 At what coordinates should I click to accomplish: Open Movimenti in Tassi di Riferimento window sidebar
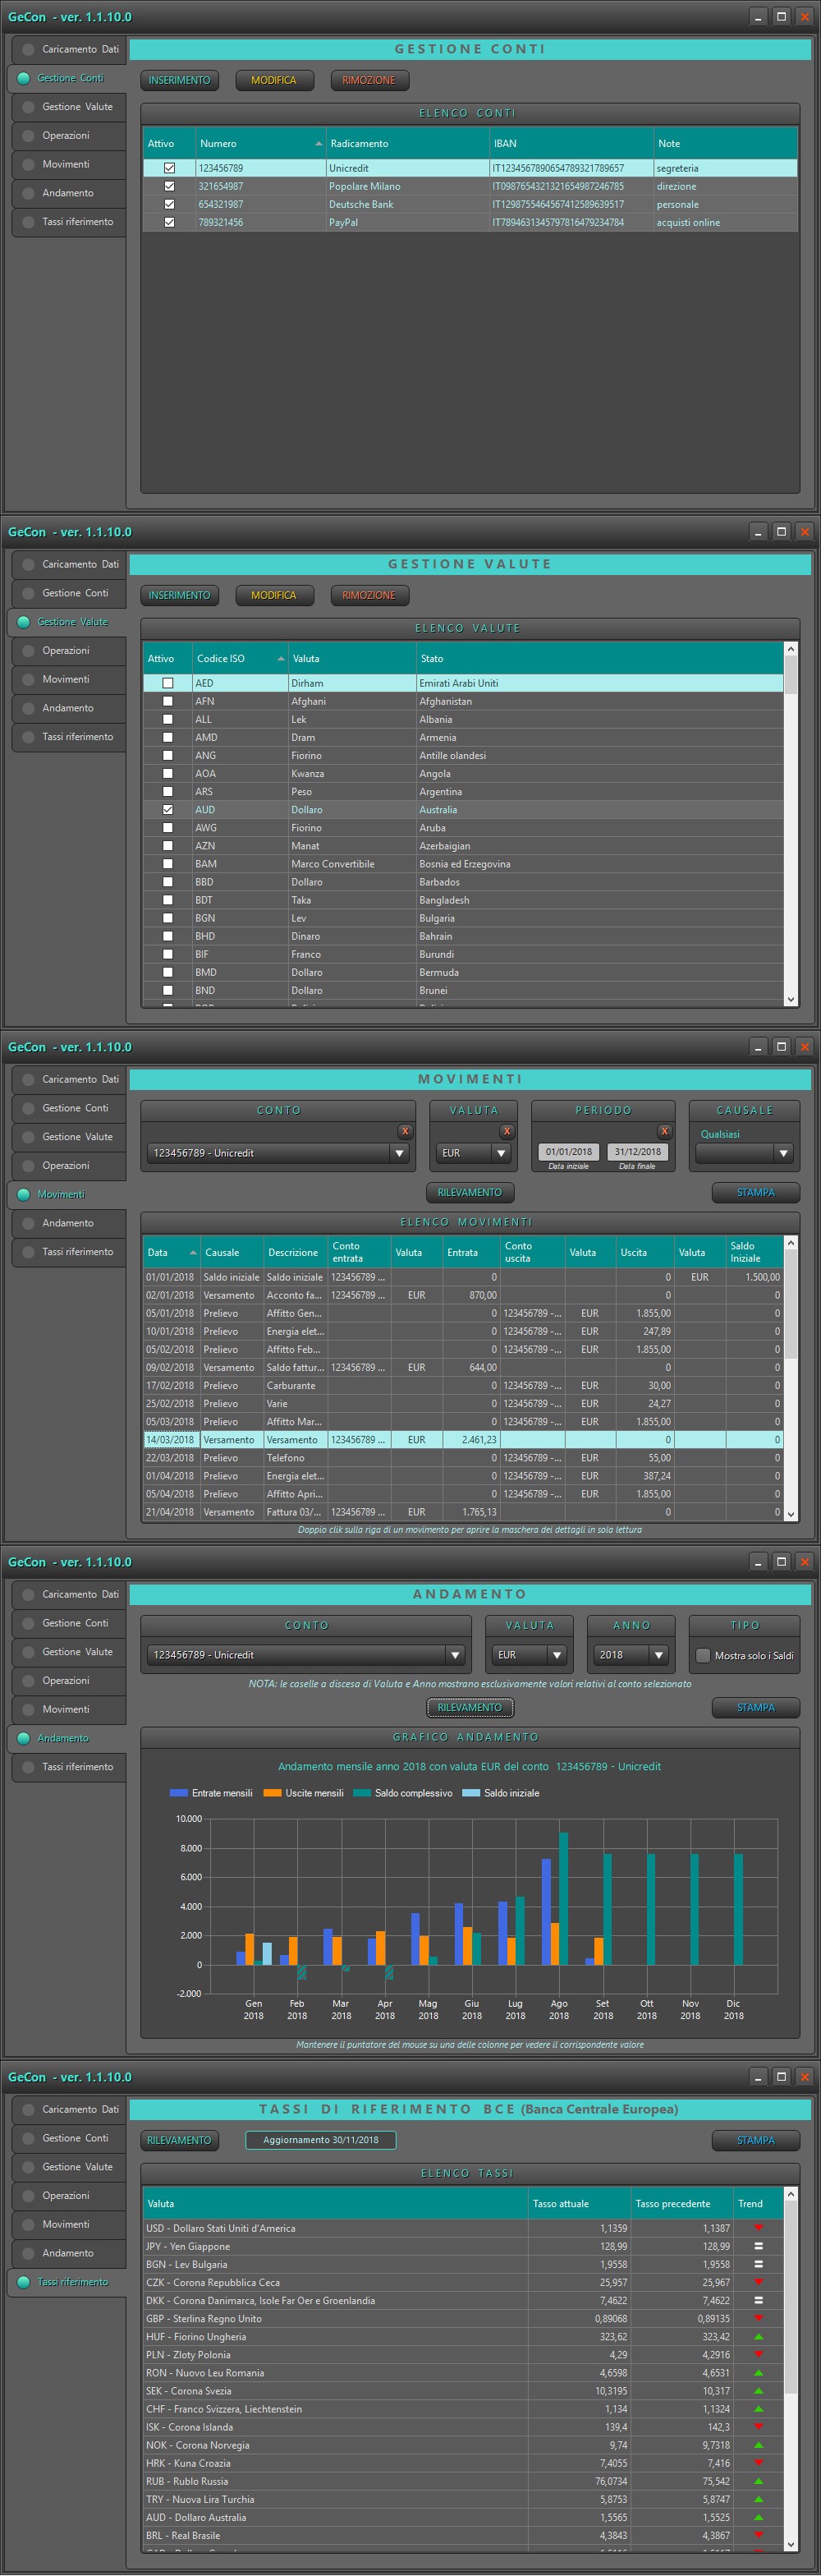point(69,2224)
